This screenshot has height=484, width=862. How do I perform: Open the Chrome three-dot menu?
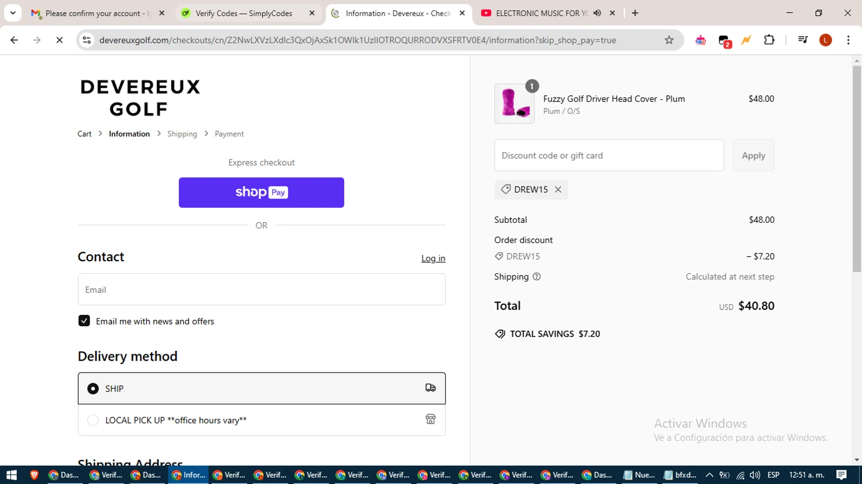click(848, 40)
